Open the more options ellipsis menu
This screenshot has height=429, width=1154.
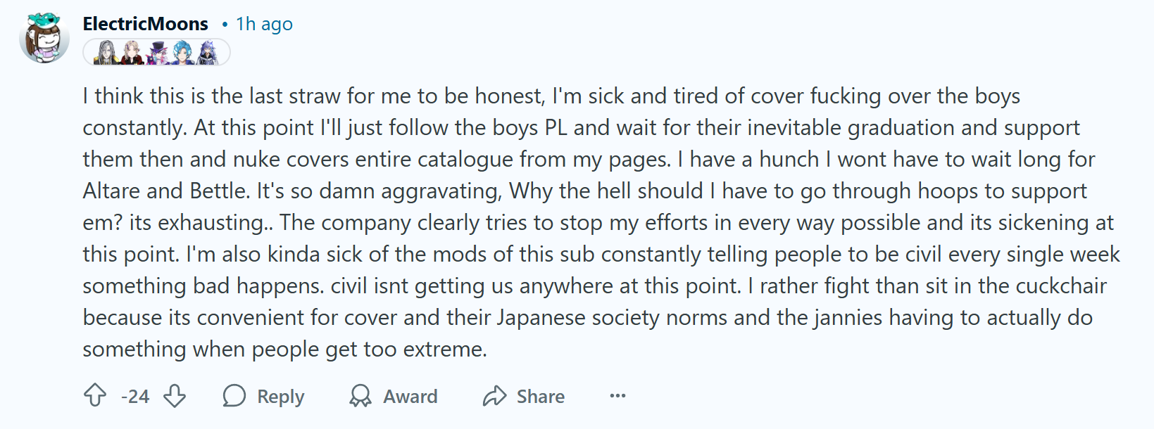[x=617, y=396]
